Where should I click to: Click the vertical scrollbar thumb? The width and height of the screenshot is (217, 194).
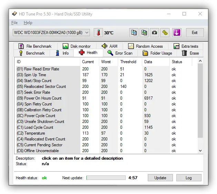[x=200, y=101]
